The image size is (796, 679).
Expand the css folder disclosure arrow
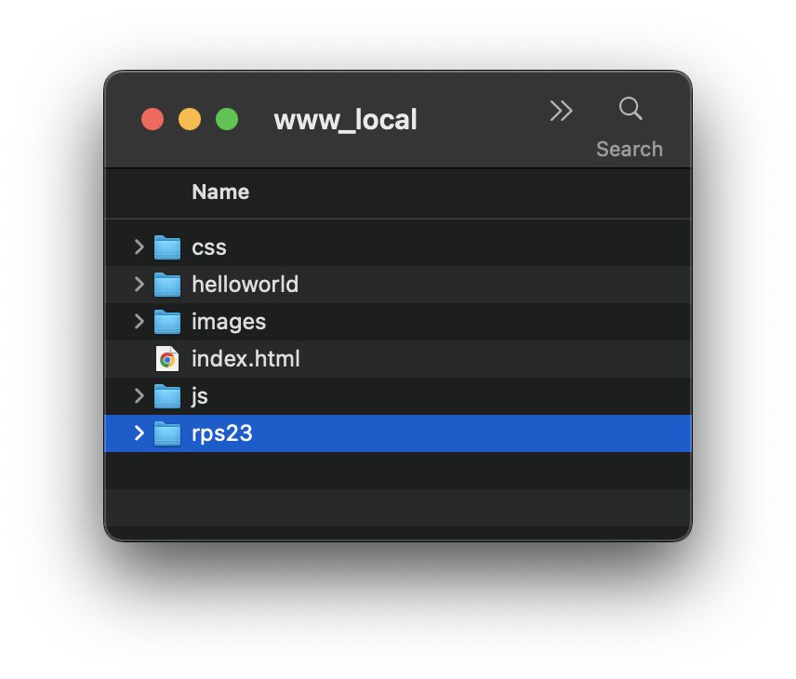pos(139,246)
